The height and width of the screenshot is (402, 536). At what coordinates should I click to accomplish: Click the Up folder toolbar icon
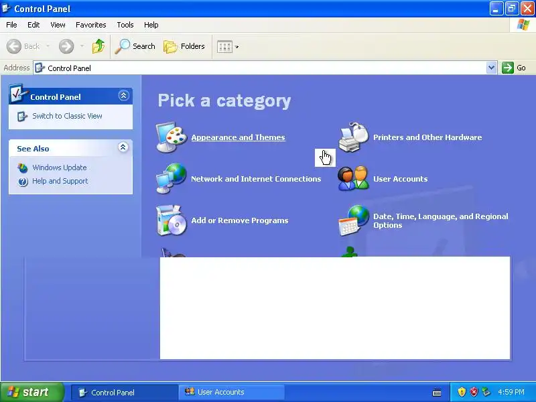[x=98, y=46]
